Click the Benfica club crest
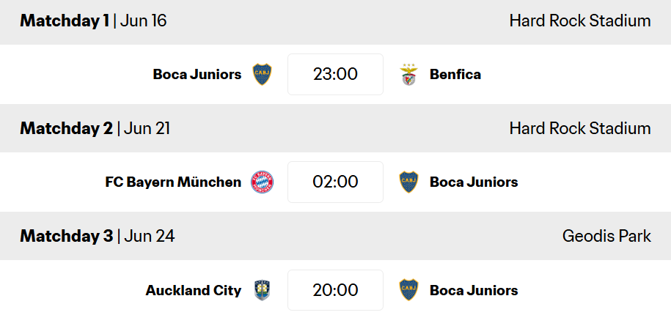Screen dimensions: 671x326 tap(408, 74)
